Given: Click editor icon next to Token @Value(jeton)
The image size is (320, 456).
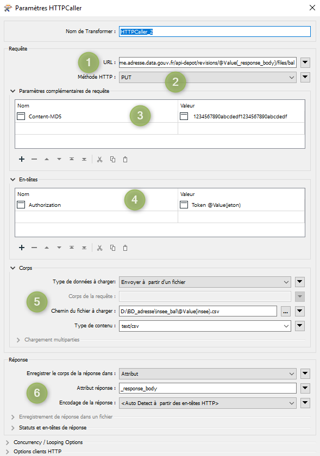Looking at the screenshot, I should pyautogui.click(x=184, y=205).
